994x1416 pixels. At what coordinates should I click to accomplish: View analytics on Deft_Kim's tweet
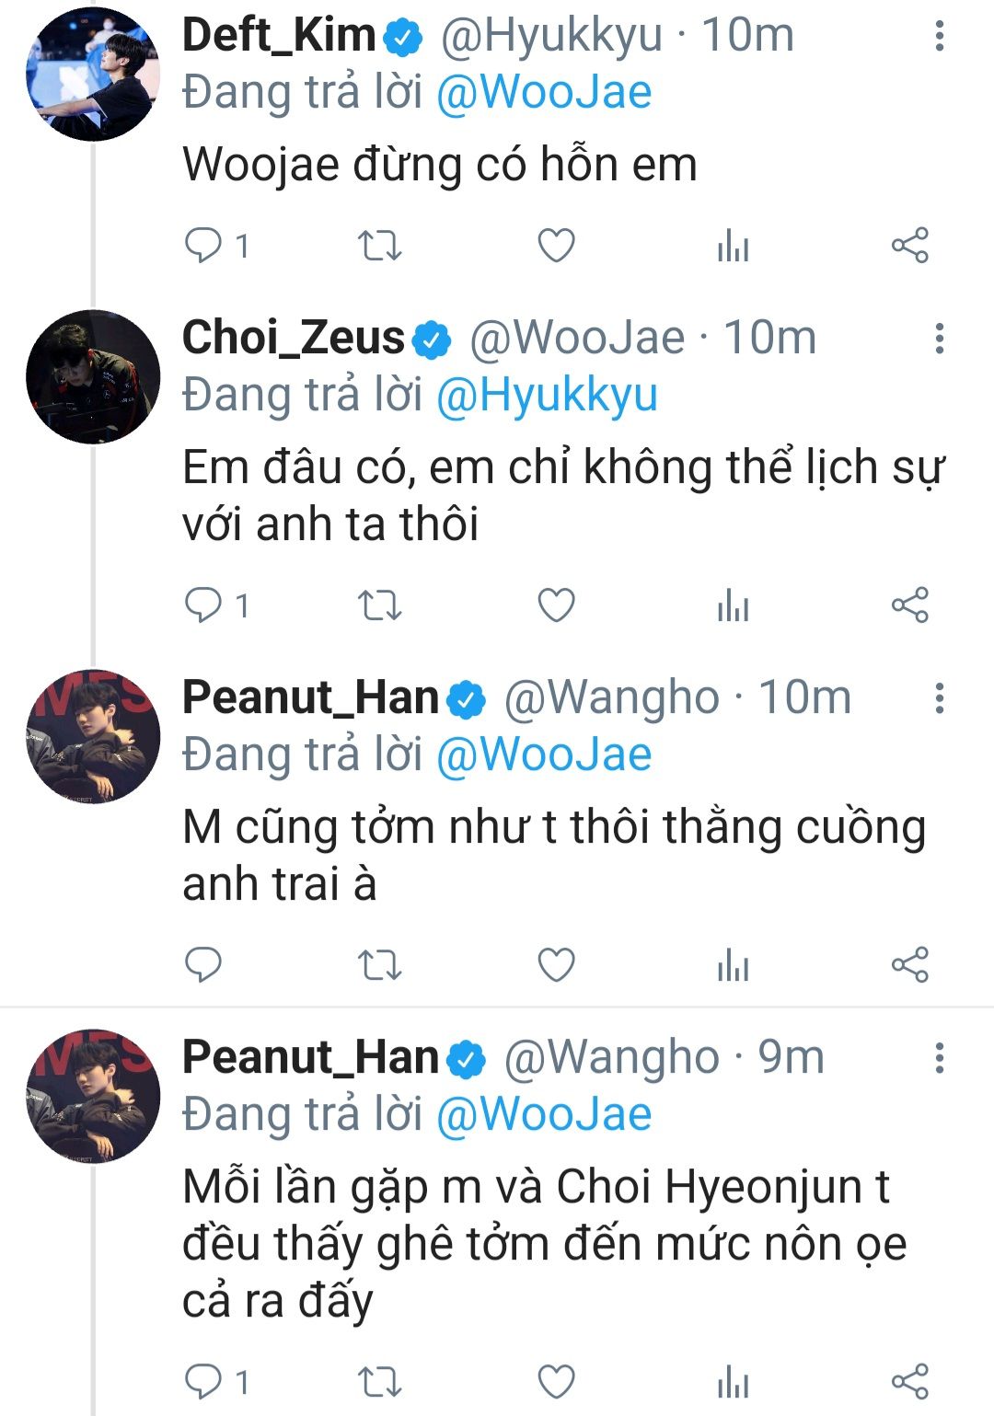(733, 246)
